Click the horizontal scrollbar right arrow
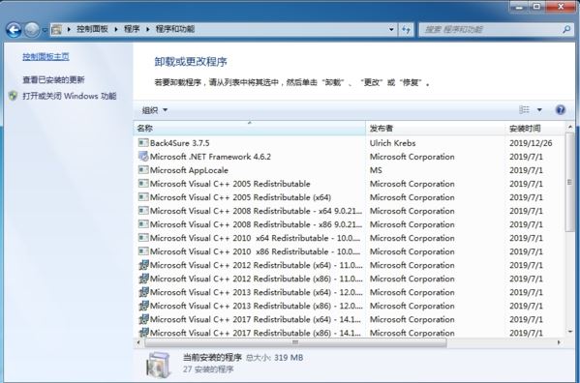The width and height of the screenshot is (580, 383). coord(559,342)
